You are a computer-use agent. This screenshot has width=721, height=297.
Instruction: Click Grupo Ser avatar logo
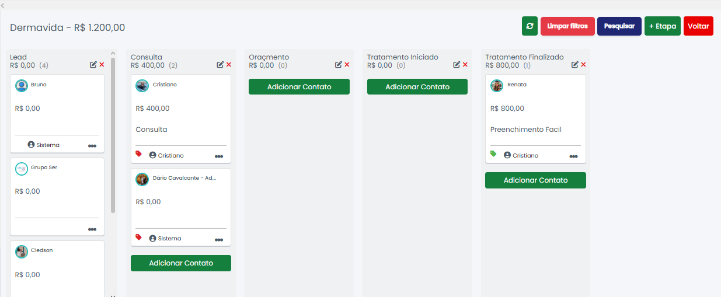pos(22,169)
